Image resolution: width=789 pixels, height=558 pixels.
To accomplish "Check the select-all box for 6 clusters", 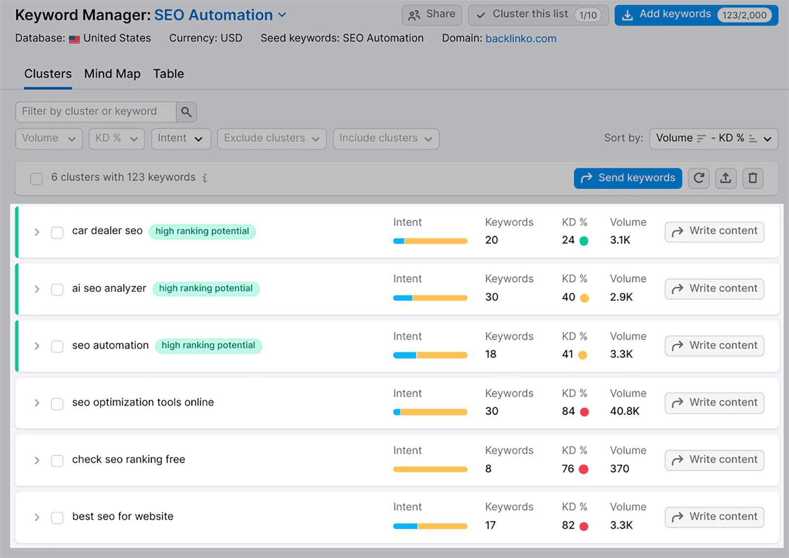I will pyautogui.click(x=36, y=179).
